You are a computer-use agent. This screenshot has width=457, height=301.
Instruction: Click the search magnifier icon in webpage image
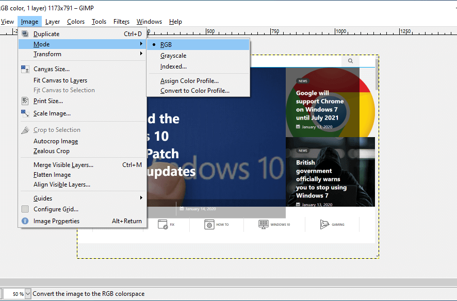point(350,61)
